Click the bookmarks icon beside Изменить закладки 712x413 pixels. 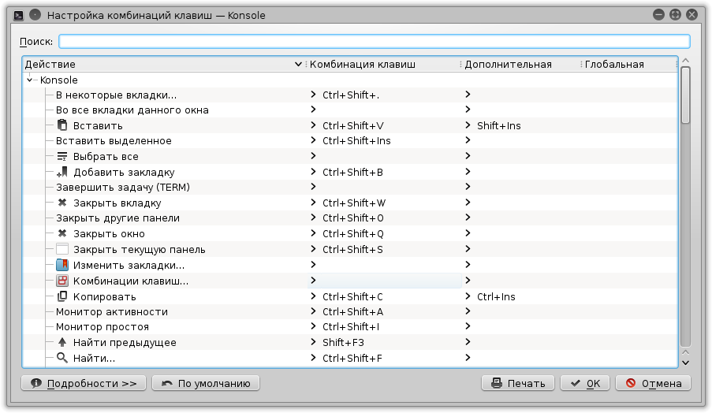62,265
